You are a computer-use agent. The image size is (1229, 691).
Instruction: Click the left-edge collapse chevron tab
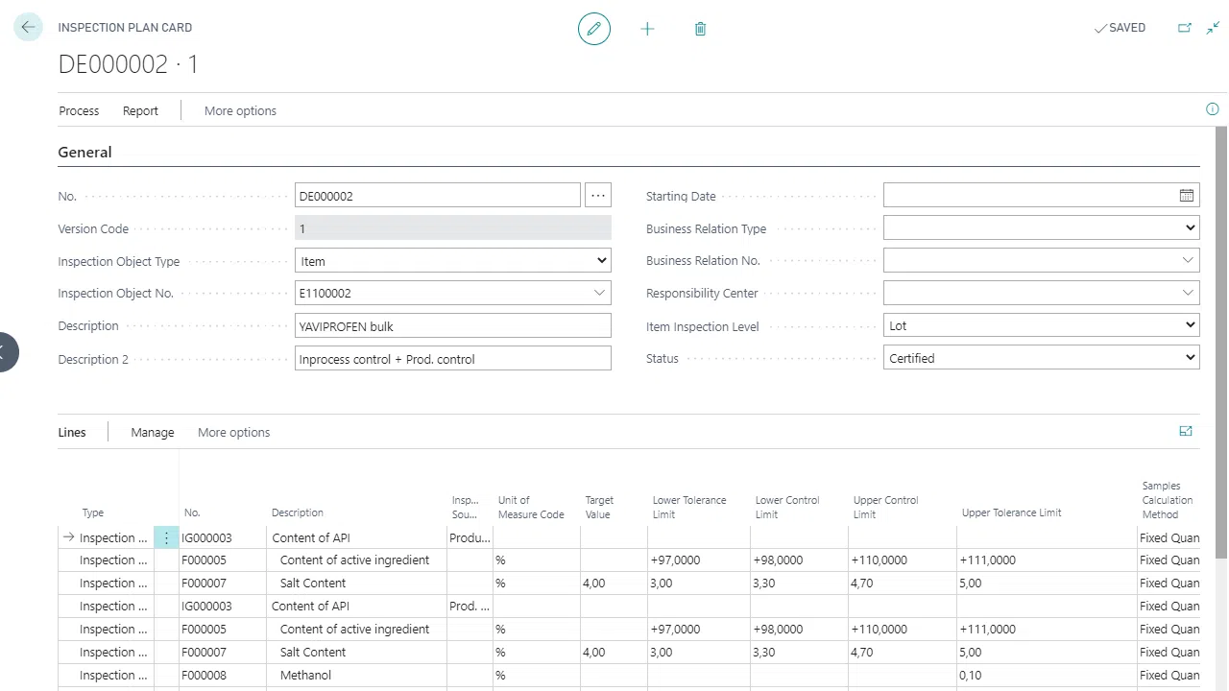pos(7,352)
